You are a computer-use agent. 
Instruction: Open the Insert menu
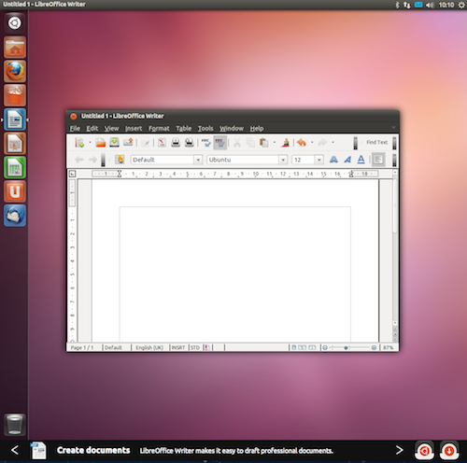click(134, 128)
